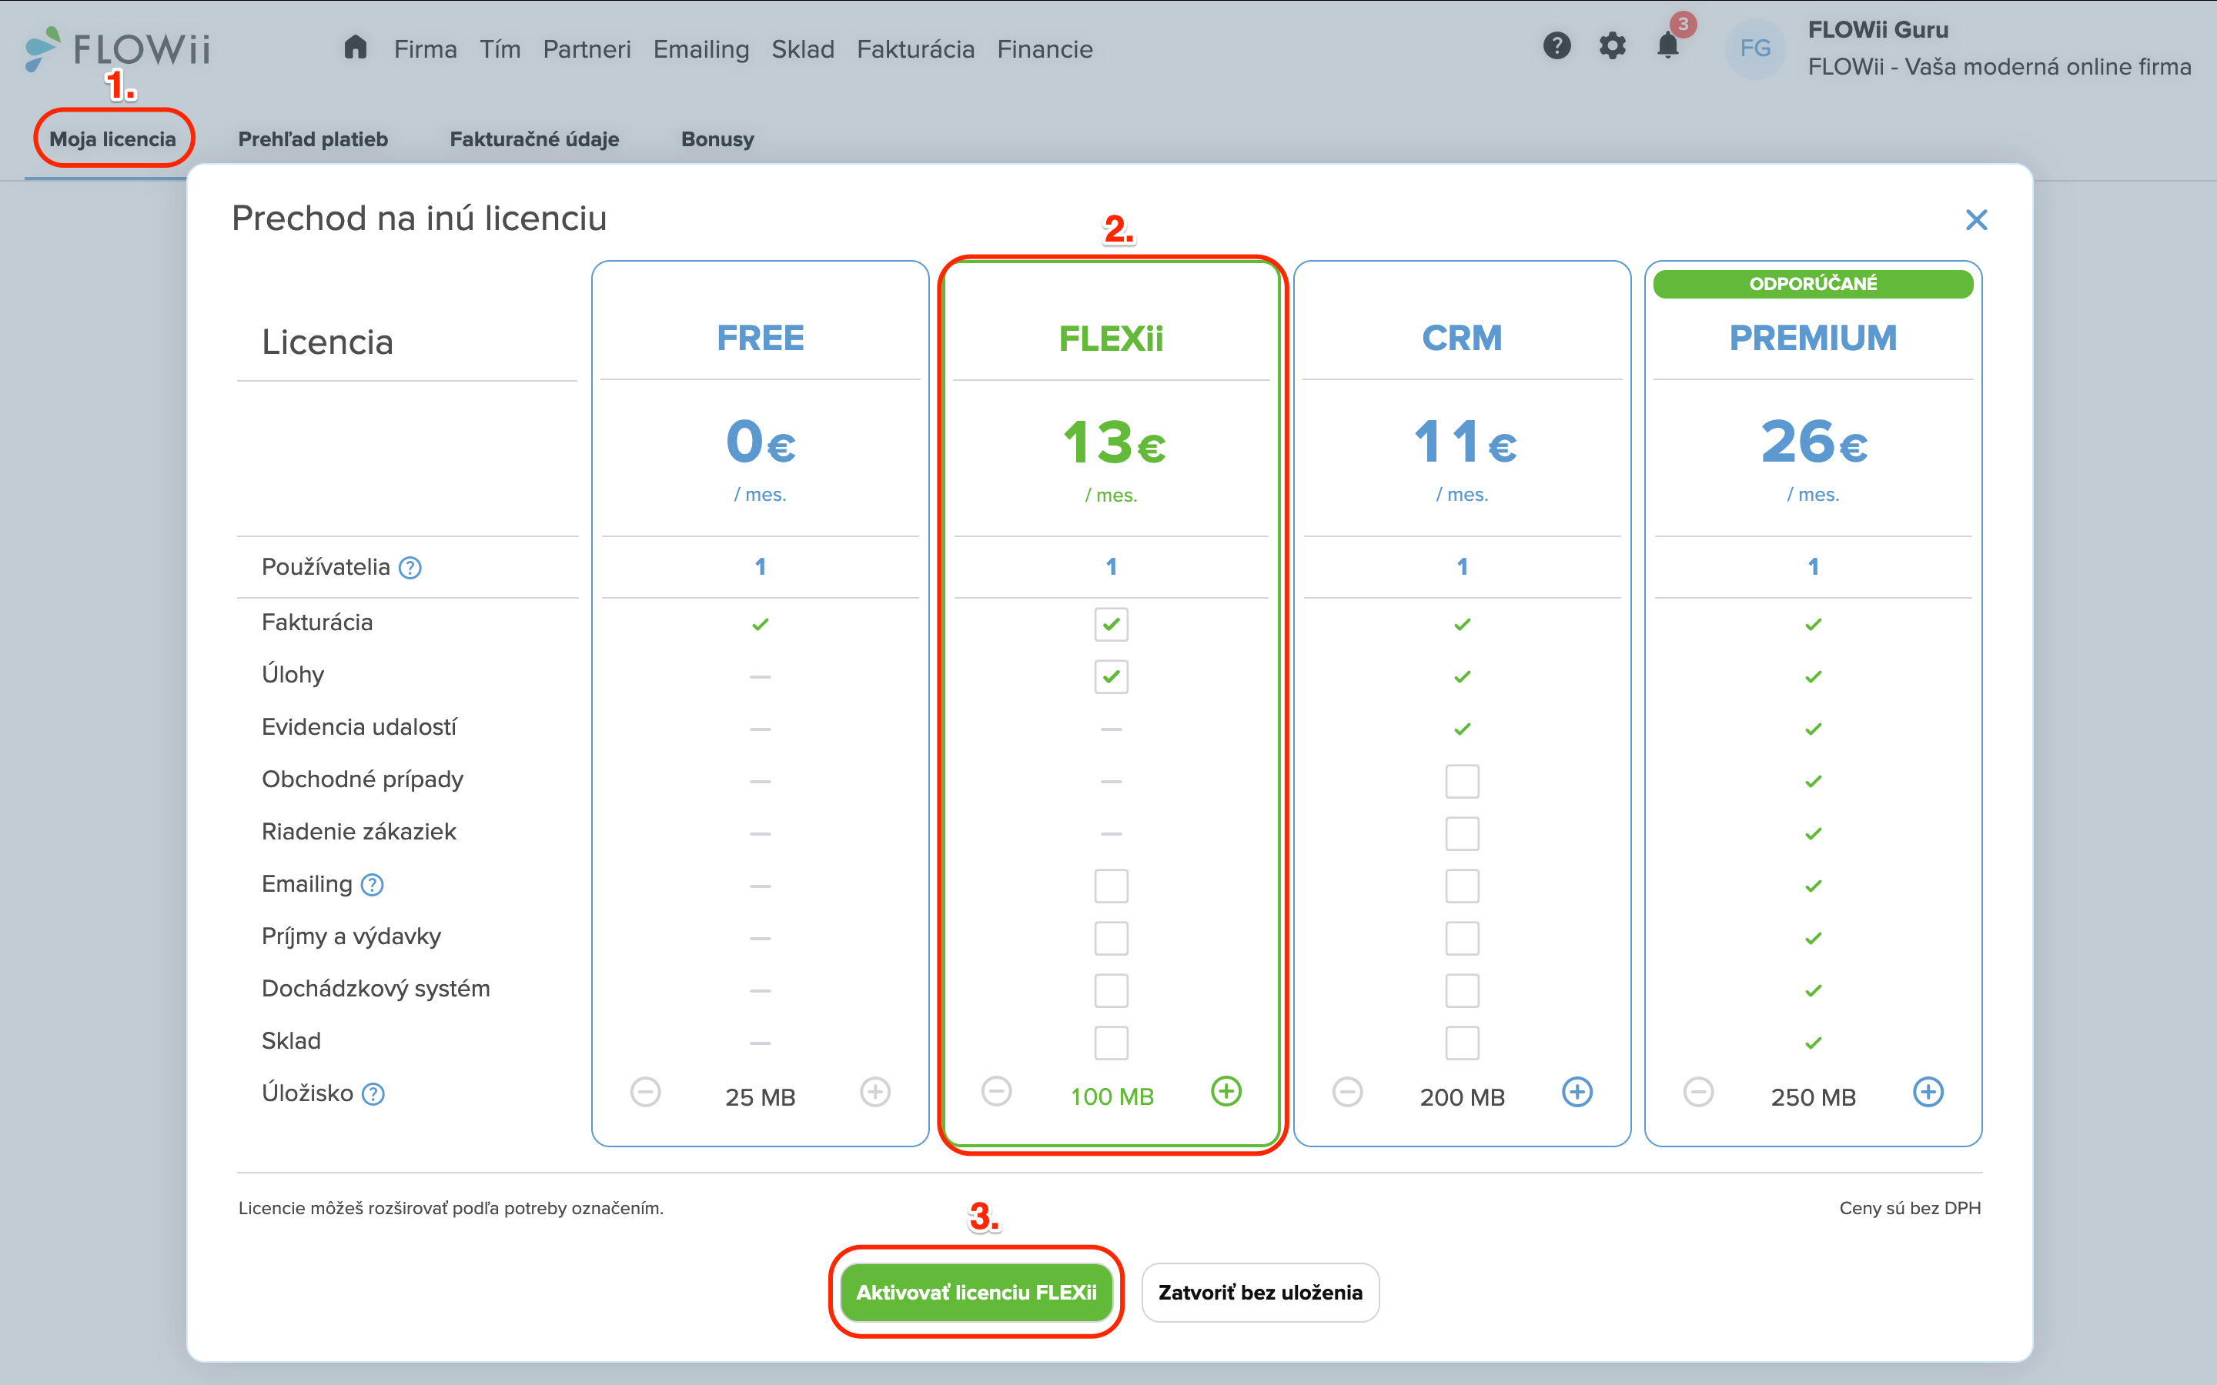Viewport: 2217px width, 1385px height.
Task: Decrease storage in the FLEXii plan
Action: point(996,1092)
